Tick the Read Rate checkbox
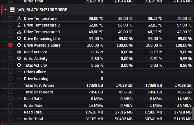 click(x=10, y=99)
